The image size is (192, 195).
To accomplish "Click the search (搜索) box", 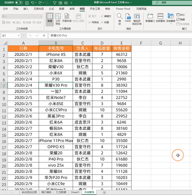I will pos(172,2).
